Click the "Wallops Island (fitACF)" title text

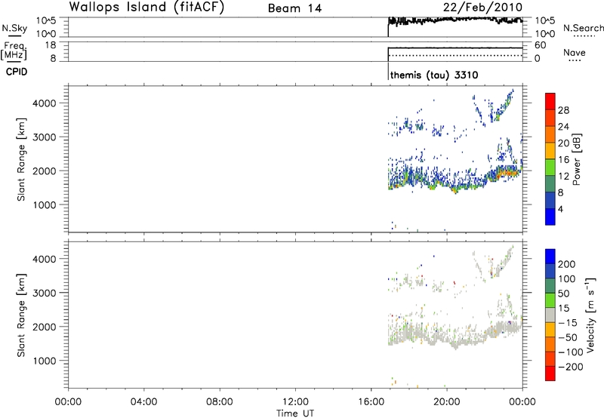pos(146,7)
